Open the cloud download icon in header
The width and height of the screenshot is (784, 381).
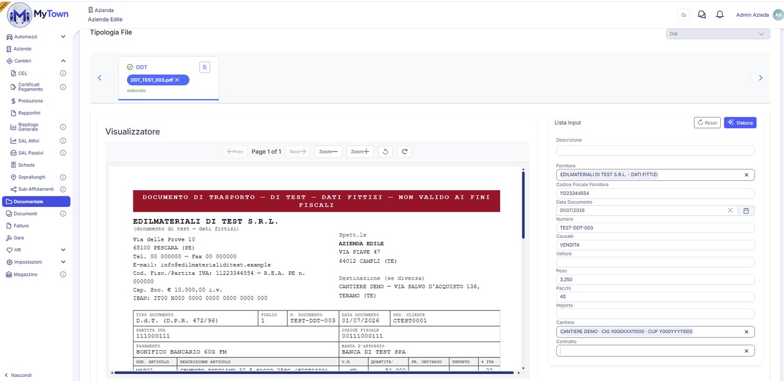pyautogui.click(x=684, y=15)
